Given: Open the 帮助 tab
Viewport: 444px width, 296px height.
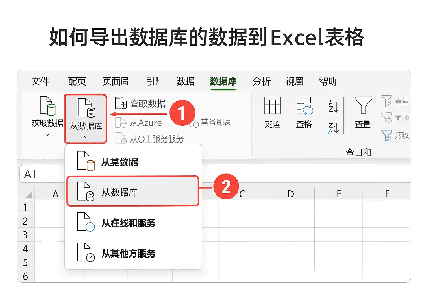Looking at the screenshot, I should tap(328, 82).
